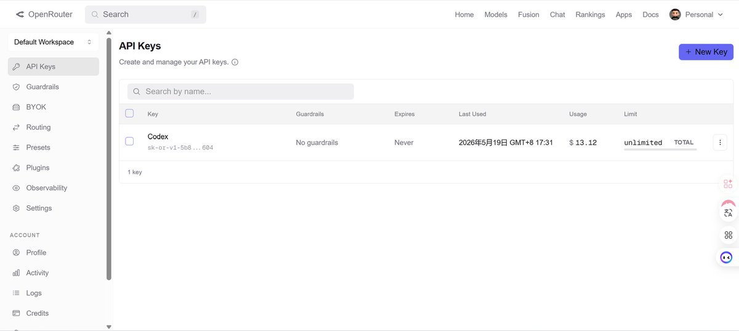Click the No guardrails cell

317,143
